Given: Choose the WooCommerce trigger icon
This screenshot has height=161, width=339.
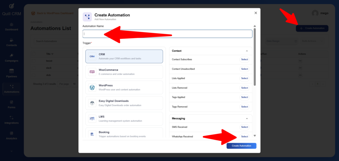Looking at the screenshot, I should pos(92,72).
